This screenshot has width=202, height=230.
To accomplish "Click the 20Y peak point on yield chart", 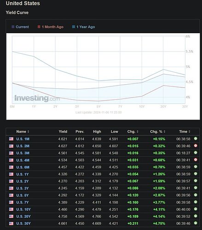I will click(x=163, y=74).
